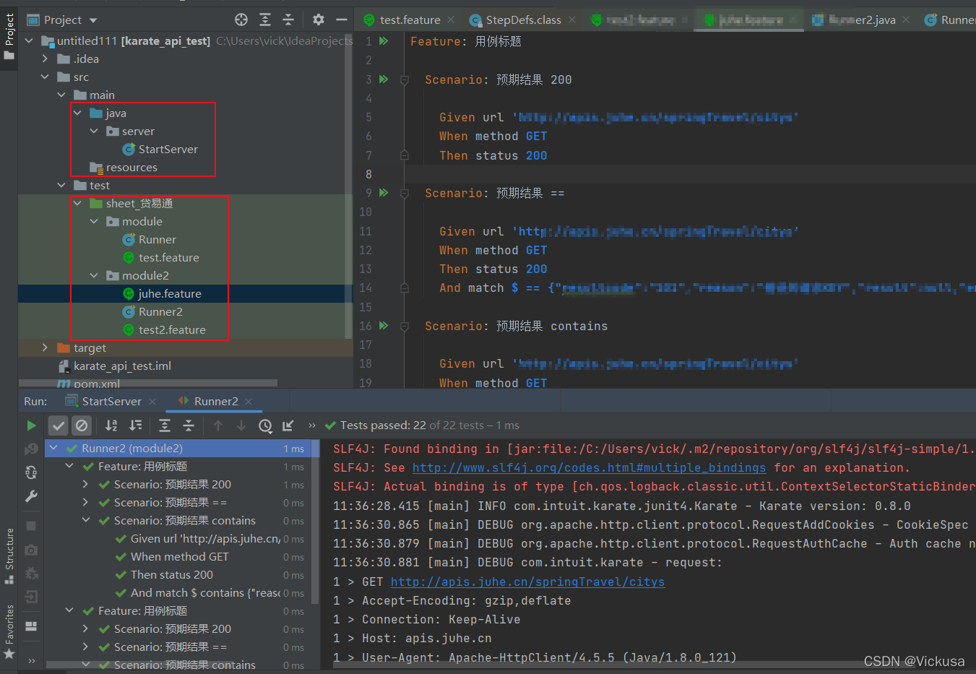Toggle auto-test rerun icon
This screenshot has width=976, height=674.
(x=31, y=472)
